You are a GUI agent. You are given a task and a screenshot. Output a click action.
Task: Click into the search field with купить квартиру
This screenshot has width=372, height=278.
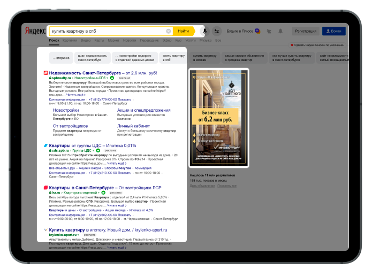[x=107, y=31]
